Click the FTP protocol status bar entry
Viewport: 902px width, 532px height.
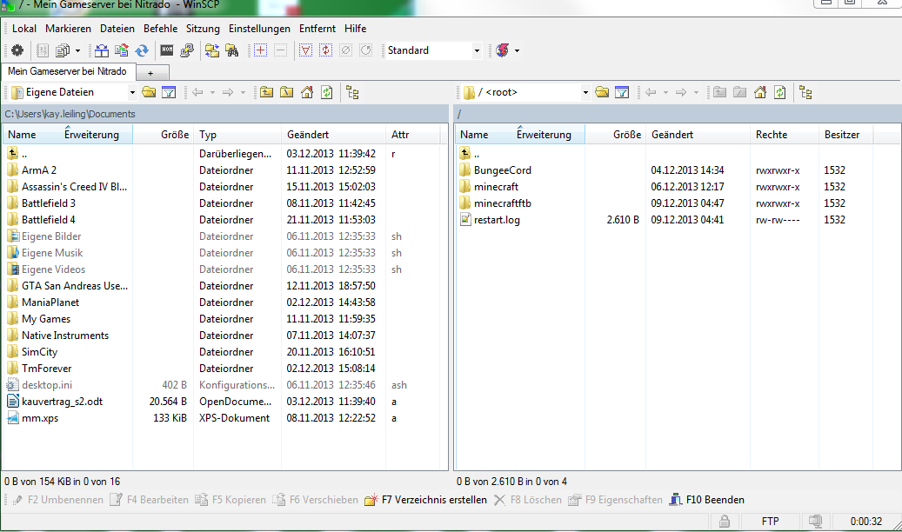(770, 521)
